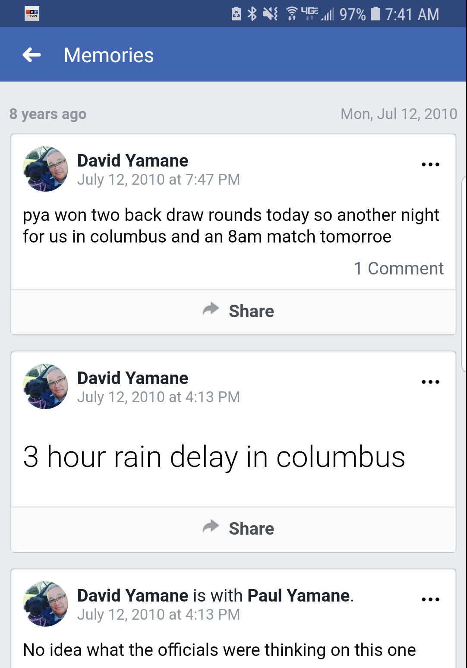Viewport: 467px width, 668px height.
Task: Share the 3 hour rain delay post
Action: tap(238, 529)
